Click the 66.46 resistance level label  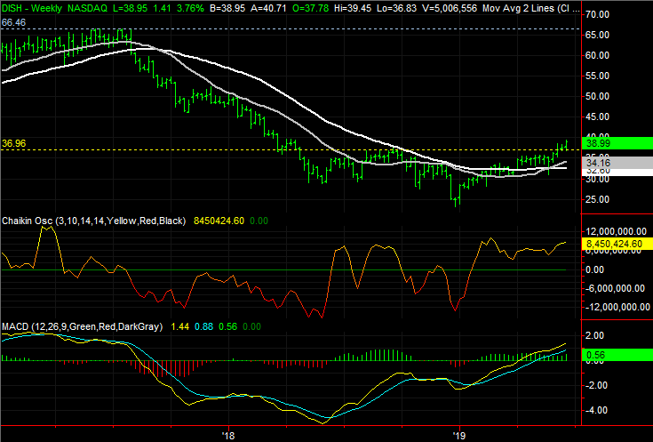point(13,20)
